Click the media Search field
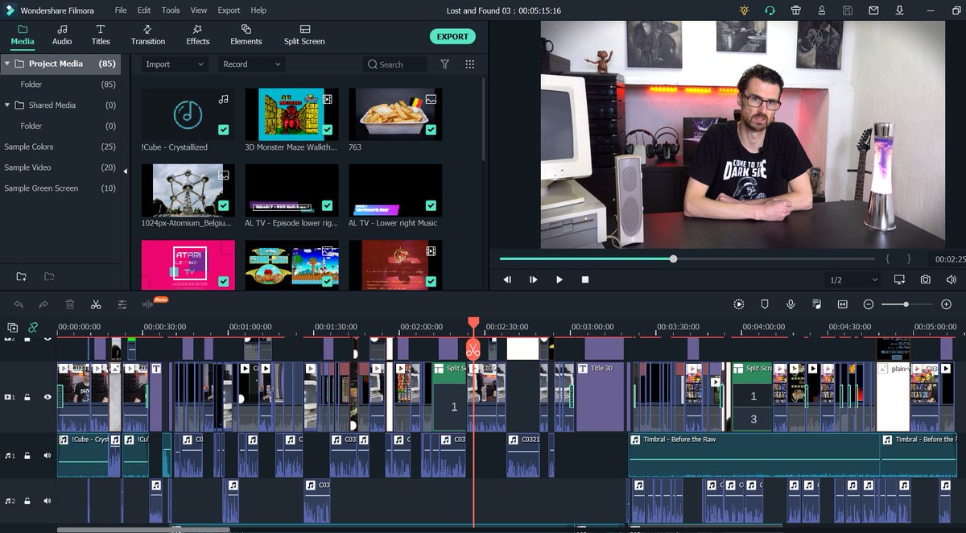Image resolution: width=966 pixels, height=533 pixels. pos(394,64)
